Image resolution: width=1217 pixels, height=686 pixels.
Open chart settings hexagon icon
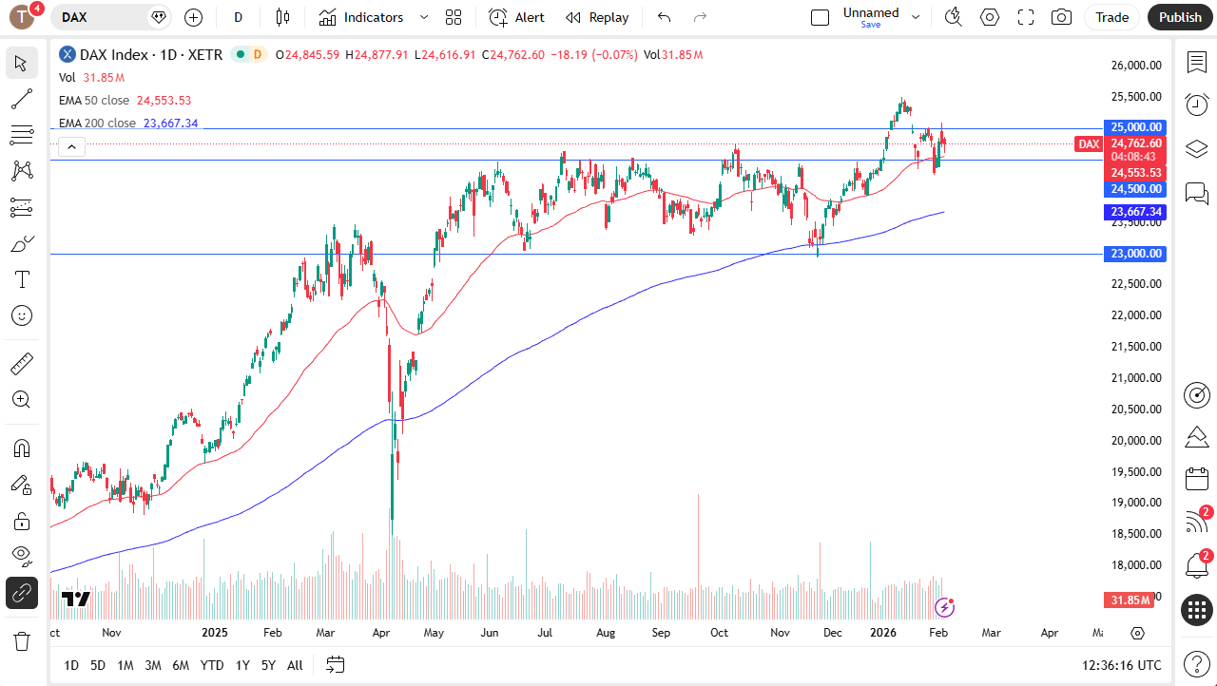pyautogui.click(x=990, y=17)
